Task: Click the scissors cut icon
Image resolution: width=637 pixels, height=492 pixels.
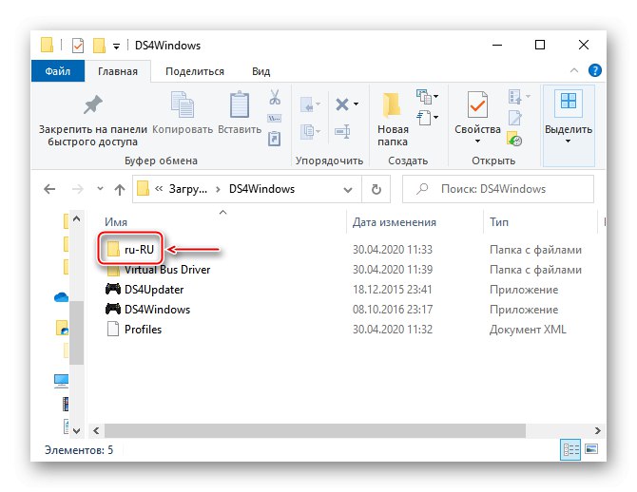Action: 275,98
